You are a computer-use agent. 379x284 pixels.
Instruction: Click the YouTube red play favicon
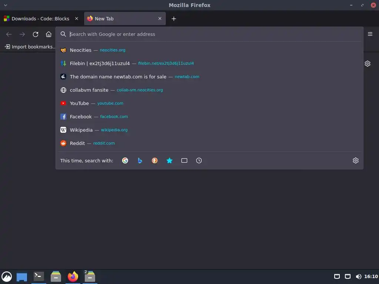coord(63,103)
